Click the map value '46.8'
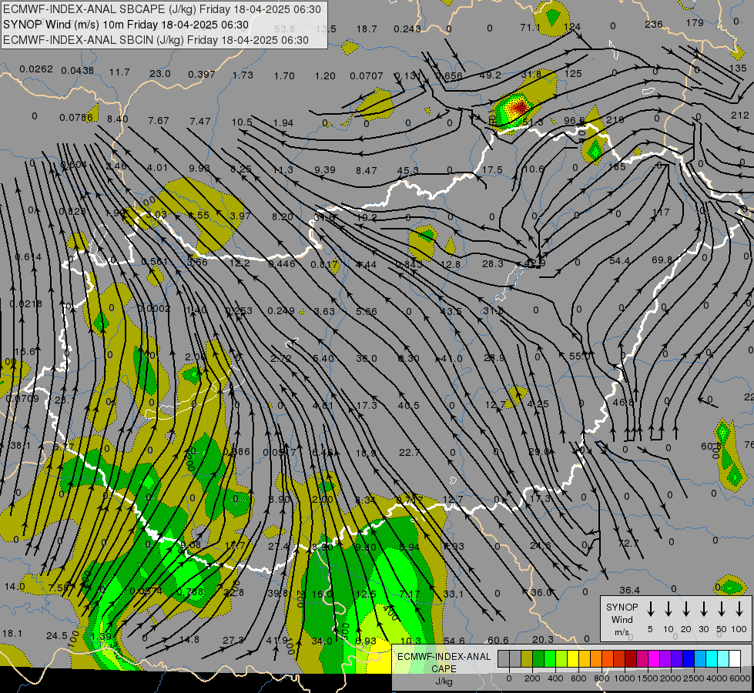The height and width of the screenshot is (693, 754). (623, 402)
